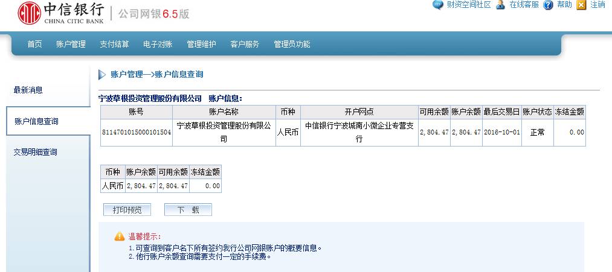Click the date 2016-10-01 cell
612x272 pixels.
[502, 132]
